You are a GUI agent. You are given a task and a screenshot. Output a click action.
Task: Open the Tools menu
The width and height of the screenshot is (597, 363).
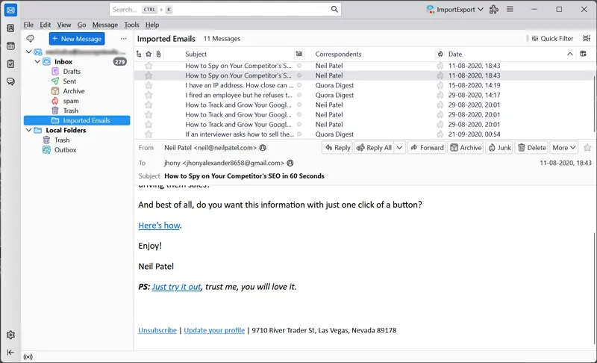[131, 25]
